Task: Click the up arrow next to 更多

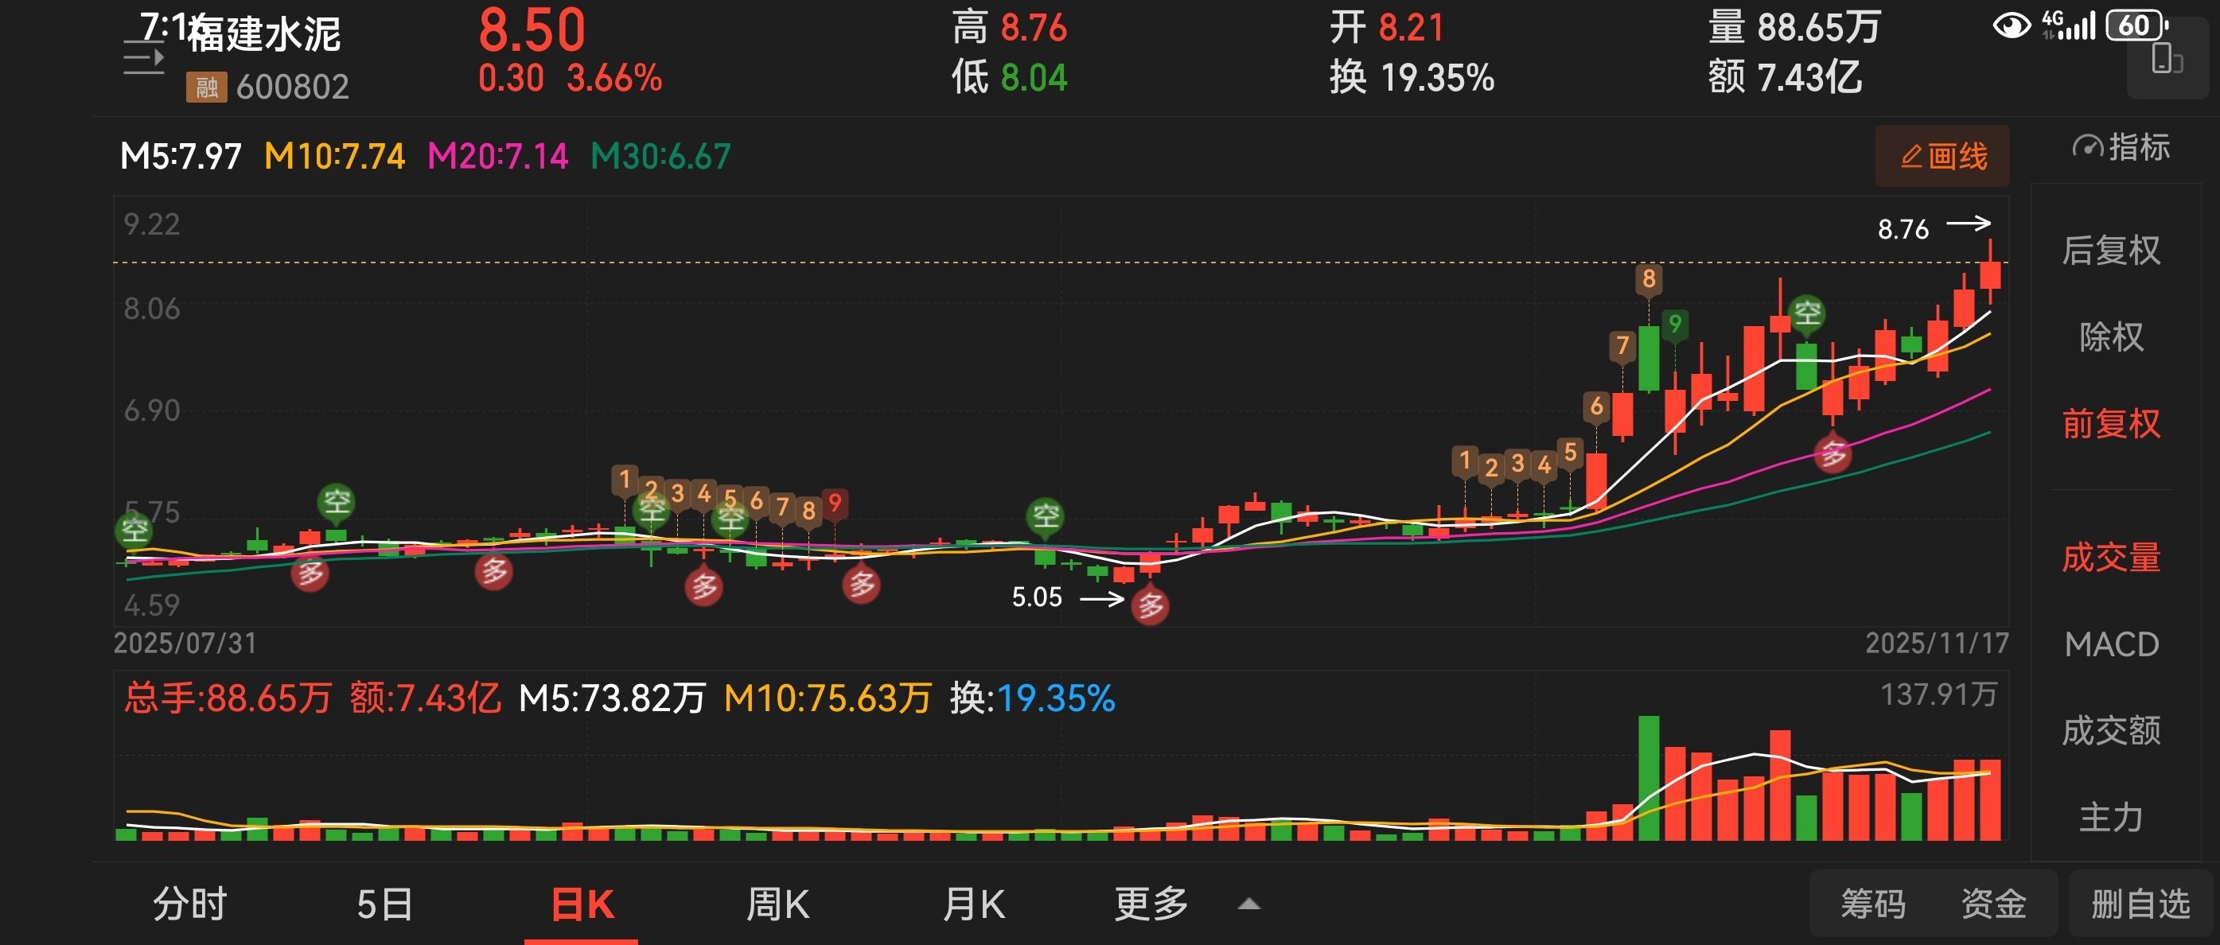Action: pos(1248,904)
